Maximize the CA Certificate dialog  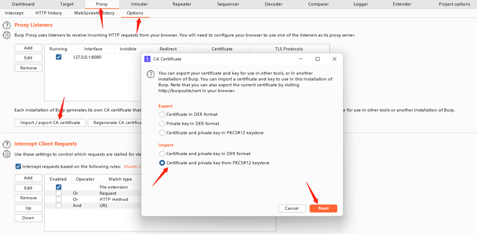tap(318, 59)
